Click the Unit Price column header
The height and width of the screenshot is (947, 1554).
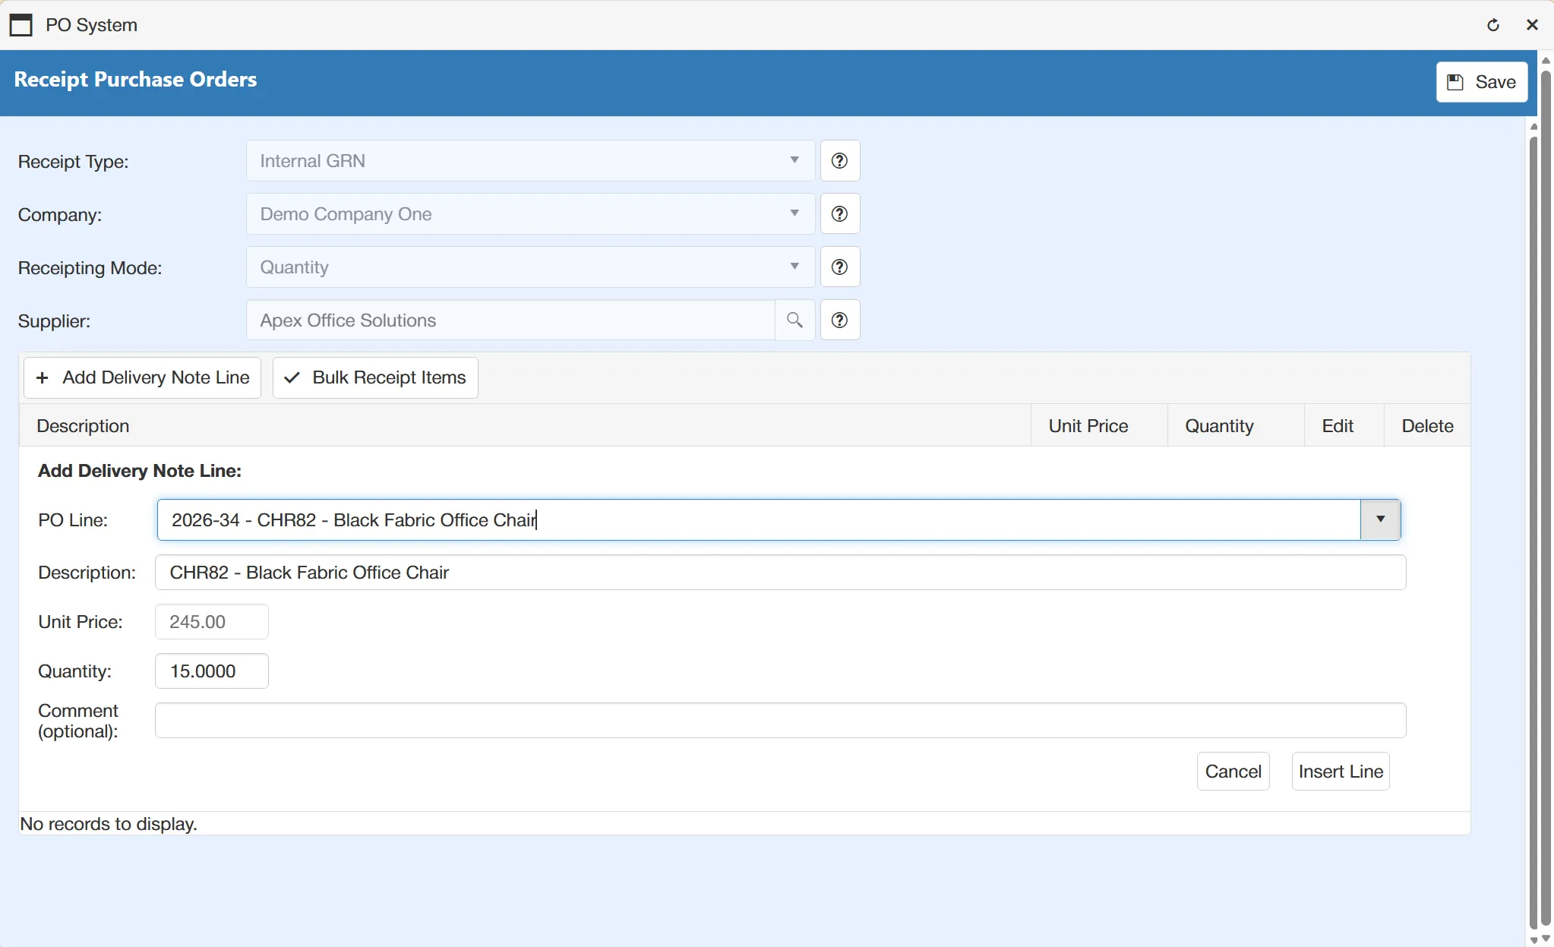tap(1098, 426)
